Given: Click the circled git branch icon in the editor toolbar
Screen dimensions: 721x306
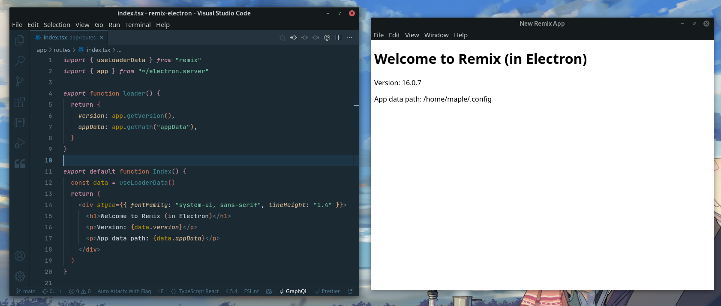Looking at the screenshot, I should (327, 38).
